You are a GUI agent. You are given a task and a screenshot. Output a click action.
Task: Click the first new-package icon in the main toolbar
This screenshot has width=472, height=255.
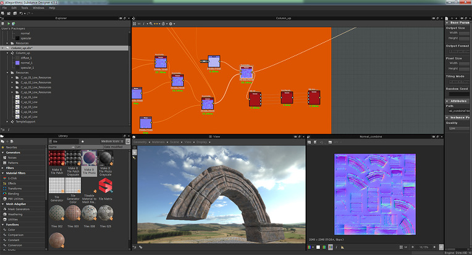(x=2, y=13)
